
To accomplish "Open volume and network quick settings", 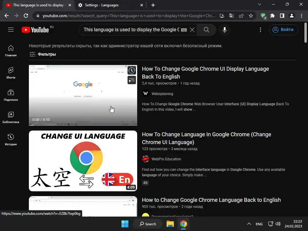I will tap(274, 224).
